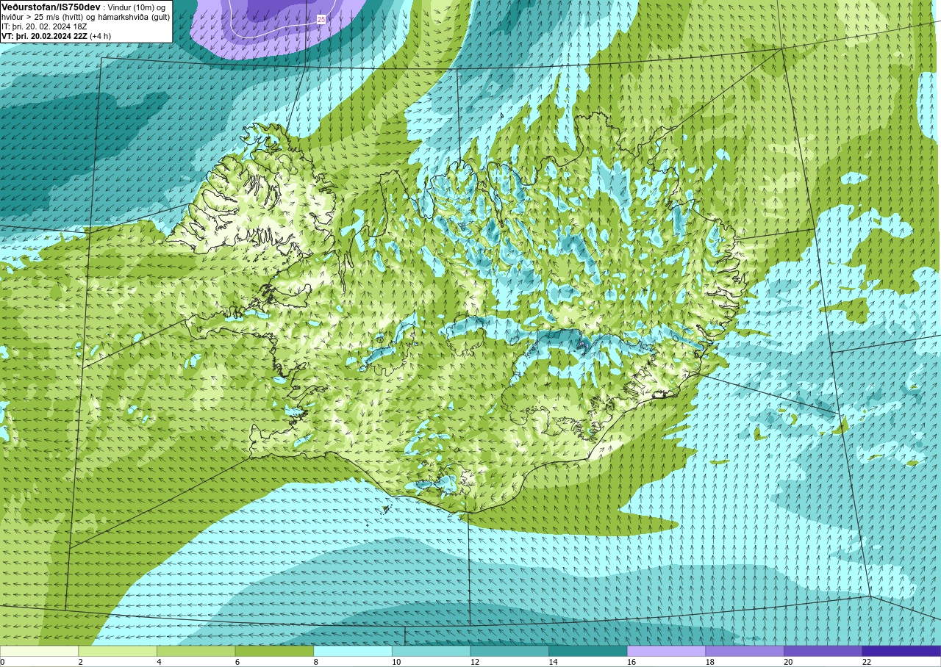The image size is (941, 667).
Task: Click the legend scale number "16"
Action: coord(631,662)
